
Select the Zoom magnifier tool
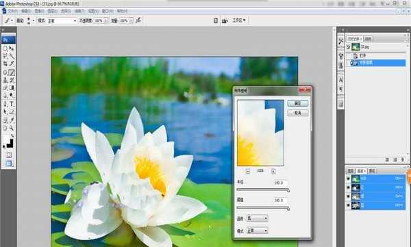[x=12, y=128]
